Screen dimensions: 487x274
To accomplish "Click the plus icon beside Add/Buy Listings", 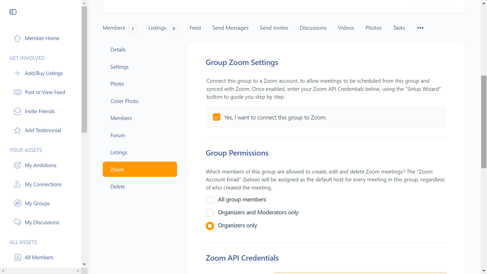I will pyautogui.click(x=18, y=73).
